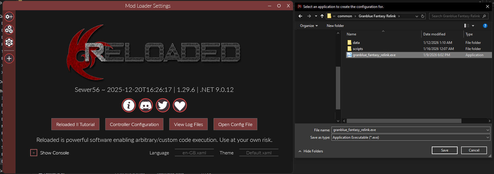Expand the chevron after Granblue Fantasy Relink

(399, 16)
